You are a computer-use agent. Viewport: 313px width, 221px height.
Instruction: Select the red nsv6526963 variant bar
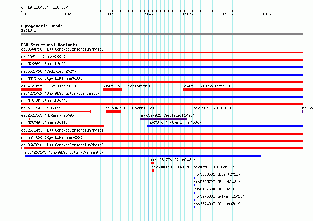point(243,89)
